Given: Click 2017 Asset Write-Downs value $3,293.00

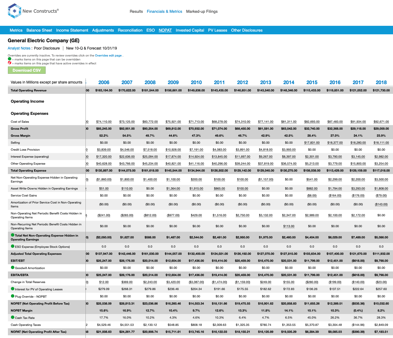Looking at the screenshot, I should coord(358,189).
